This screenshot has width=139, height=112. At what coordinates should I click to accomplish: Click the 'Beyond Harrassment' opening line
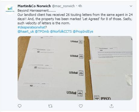[36, 10]
